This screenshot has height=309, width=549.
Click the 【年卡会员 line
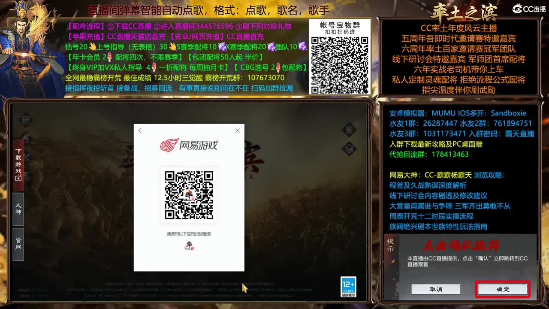tap(164, 57)
